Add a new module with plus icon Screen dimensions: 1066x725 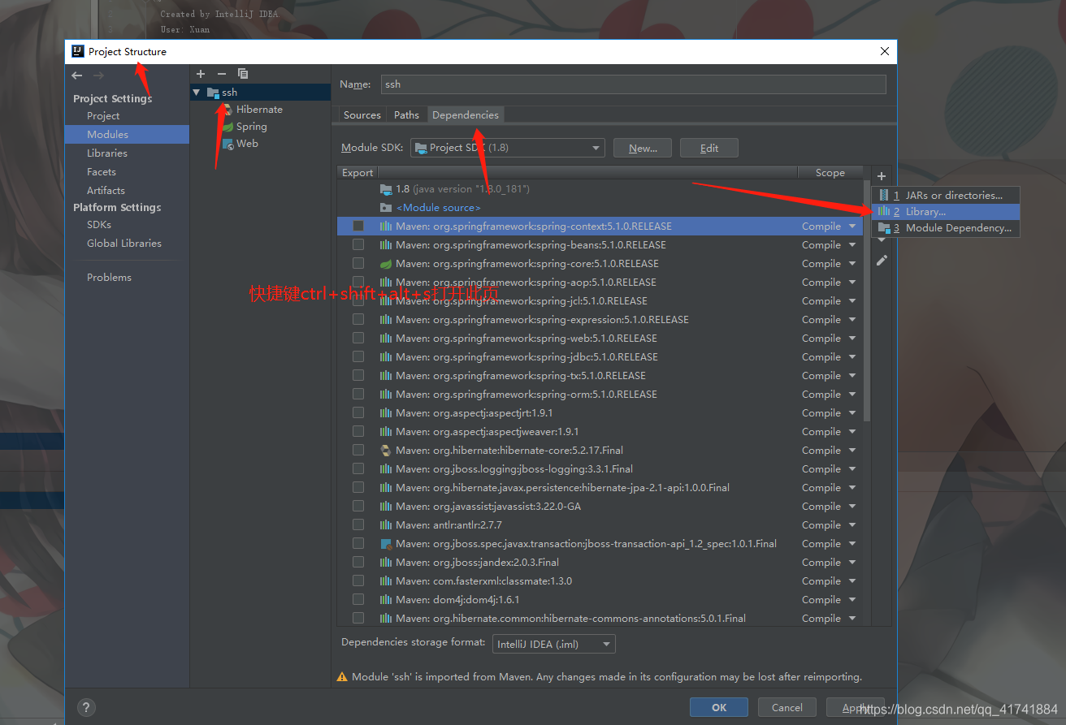(201, 74)
